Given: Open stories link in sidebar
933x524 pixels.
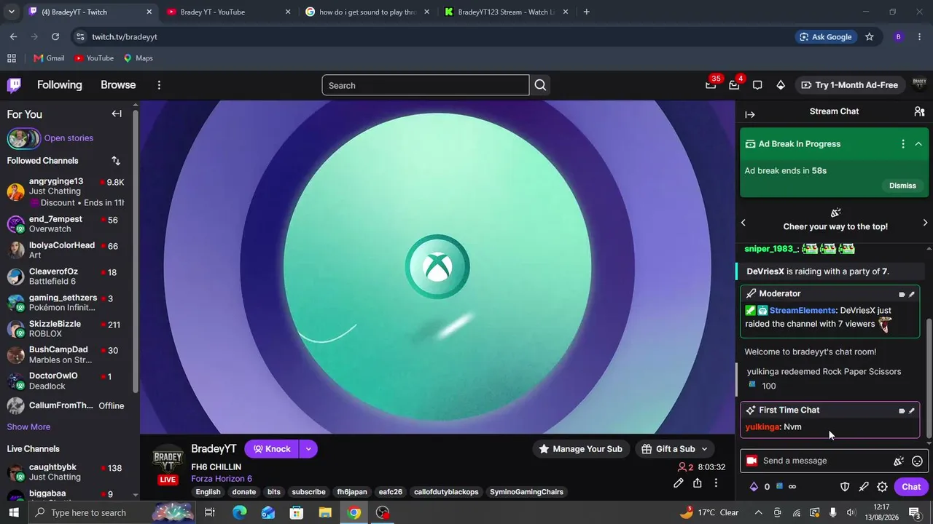Looking at the screenshot, I should 69,138.
